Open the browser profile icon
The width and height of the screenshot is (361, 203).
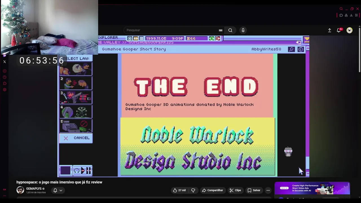346,15
